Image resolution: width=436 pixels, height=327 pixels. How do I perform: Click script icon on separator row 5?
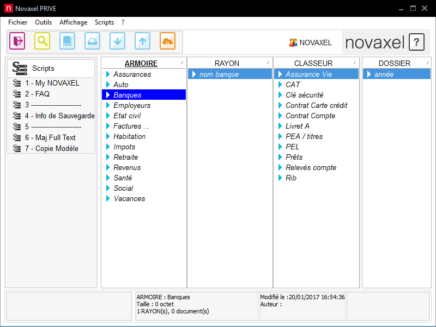(x=17, y=126)
